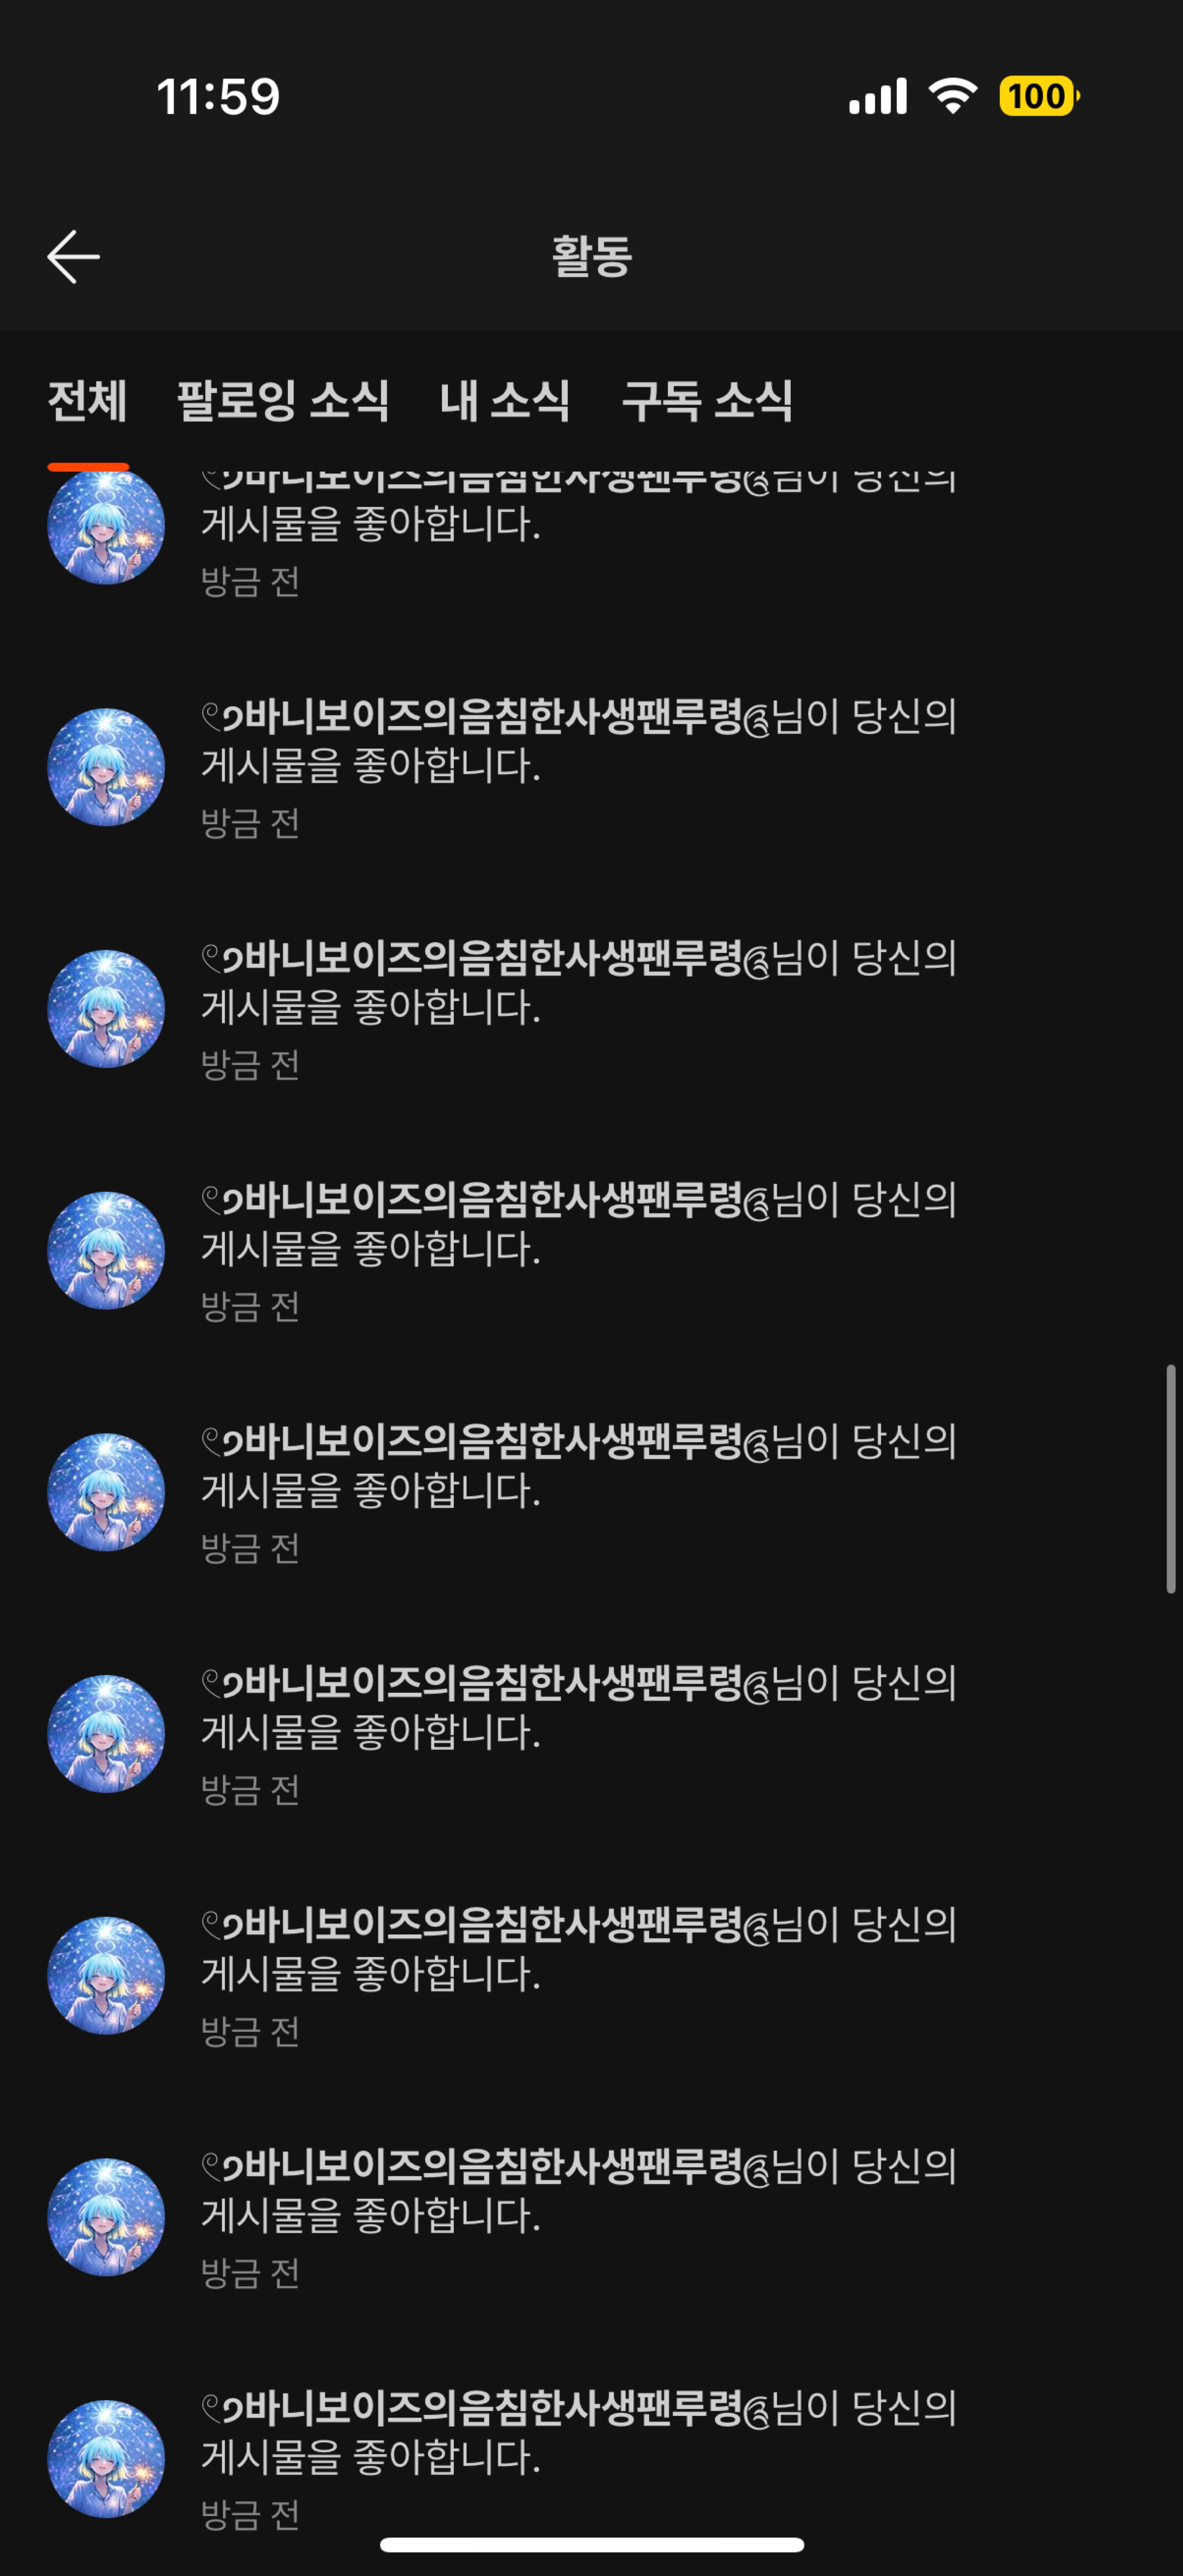
Task: Open the sixth notification's avatar
Action: pyautogui.click(x=106, y=1734)
